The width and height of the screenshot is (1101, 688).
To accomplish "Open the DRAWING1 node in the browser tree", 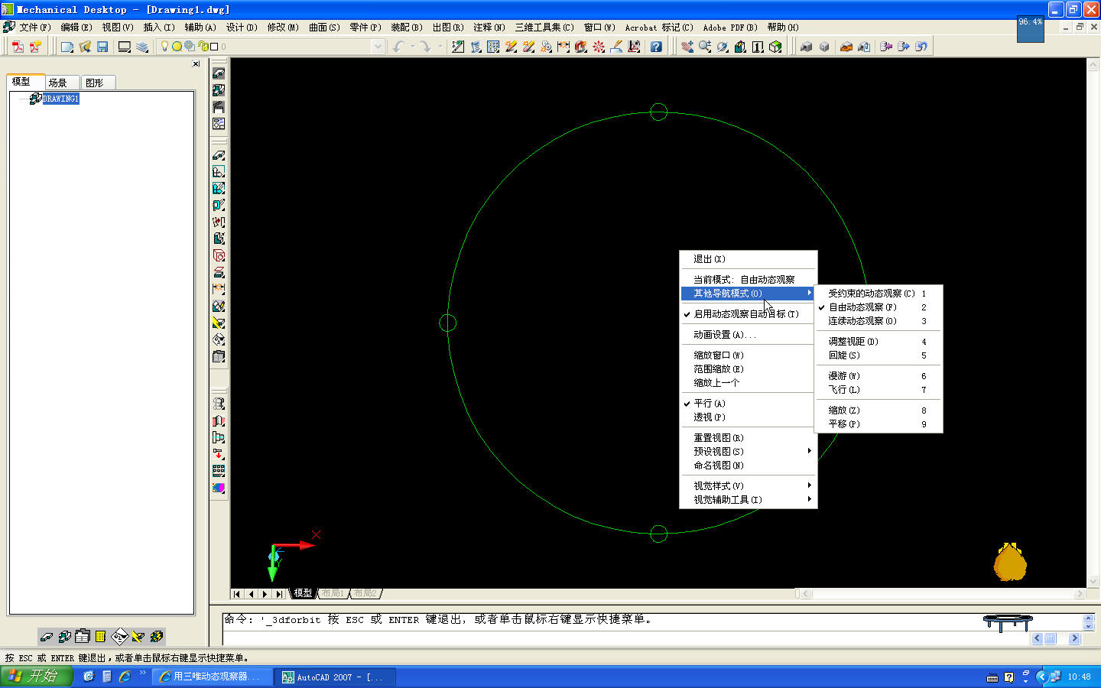I will click(x=60, y=99).
